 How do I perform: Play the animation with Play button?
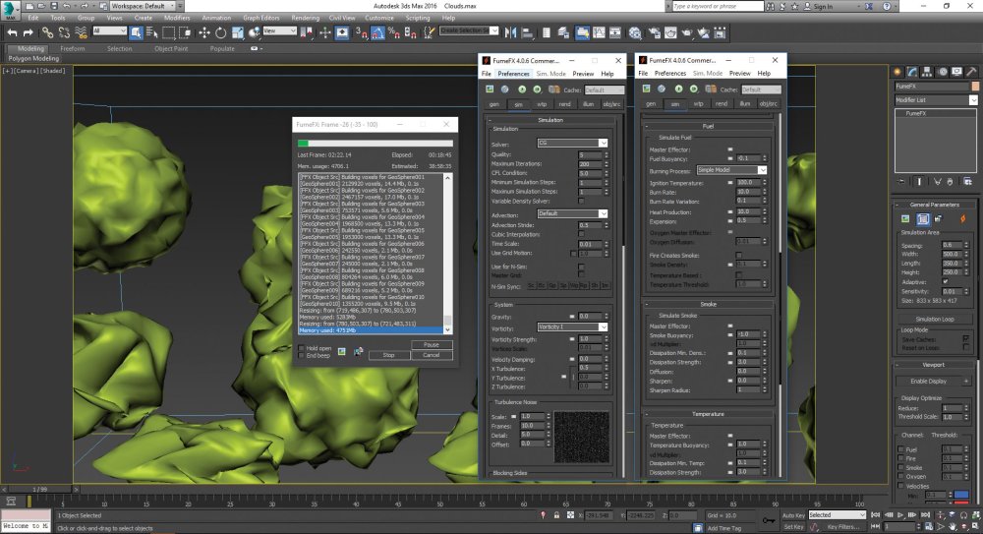pos(900,515)
